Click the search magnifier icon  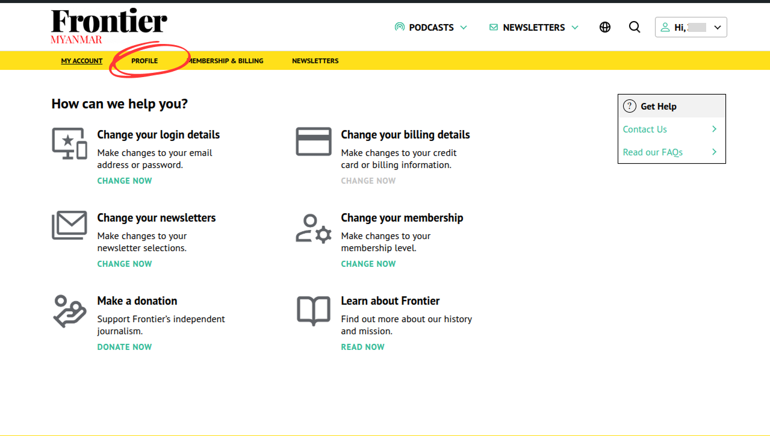635,27
